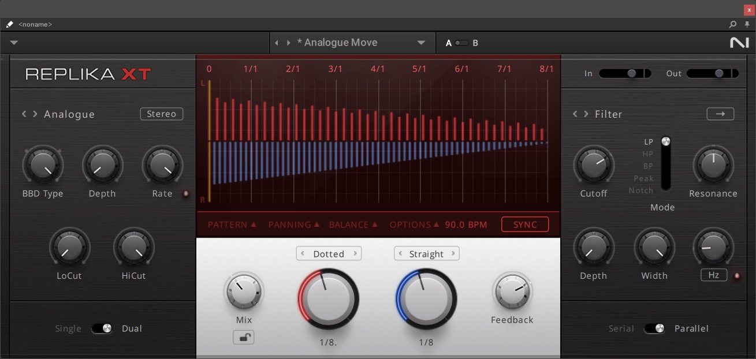Viewport: 756px width, 359px height.
Task: Select BP filter mode
Action: (648, 166)
